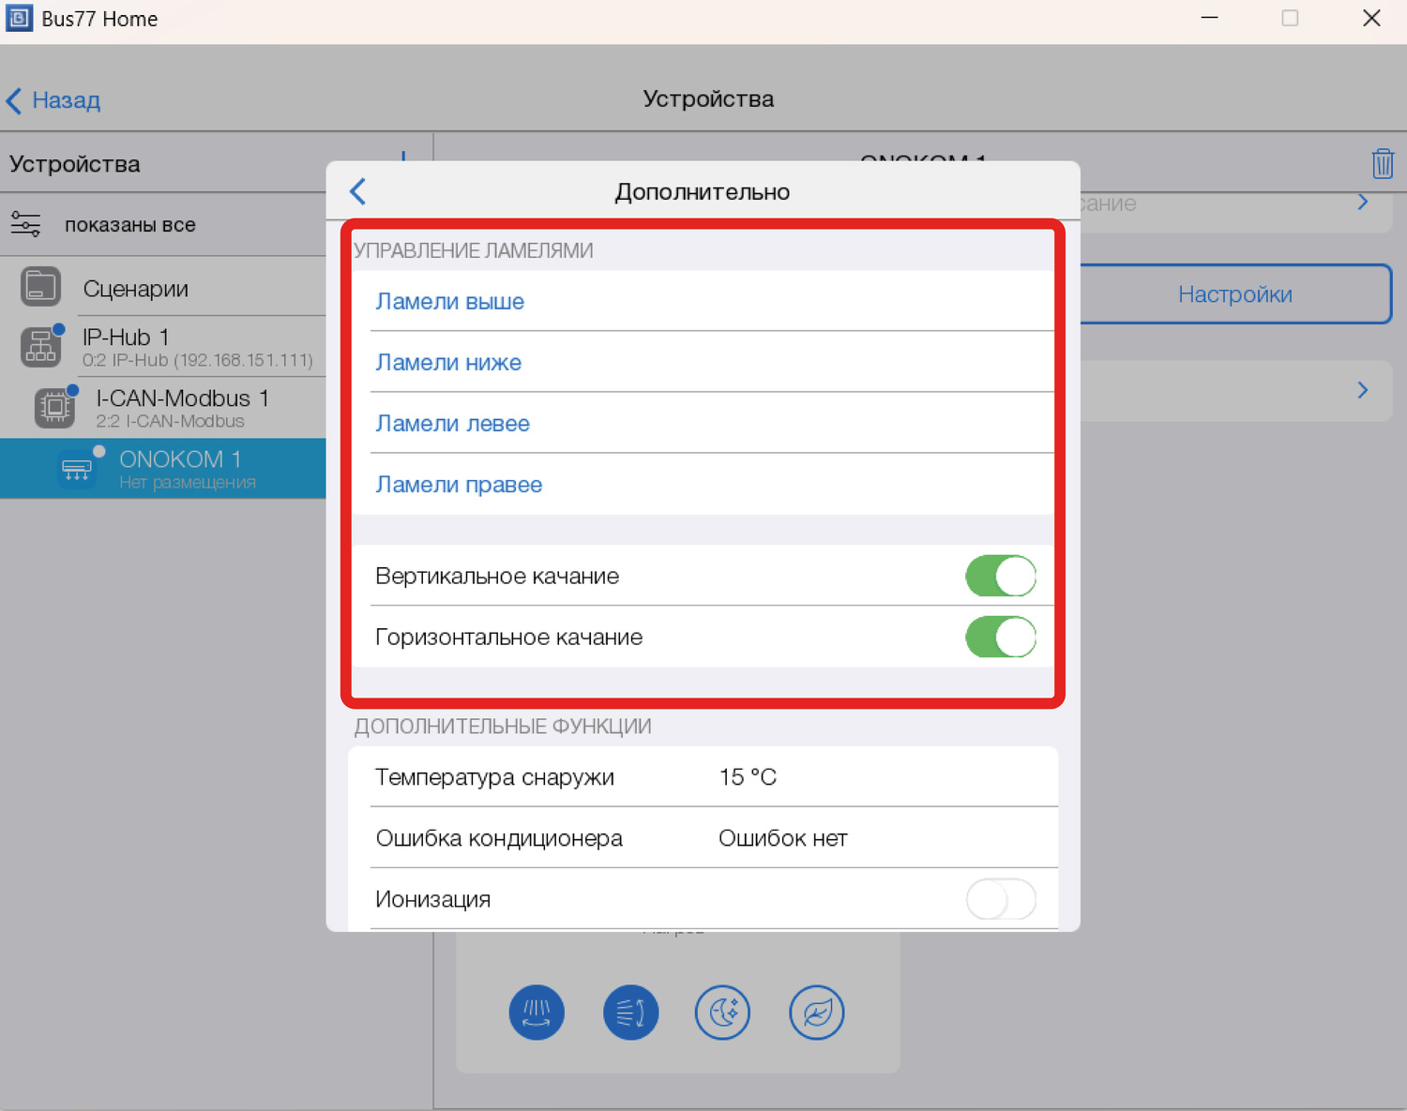Click the horizontal swing round icon
Screen dimensions: 1407x1111
click(x=630, y=1013)
